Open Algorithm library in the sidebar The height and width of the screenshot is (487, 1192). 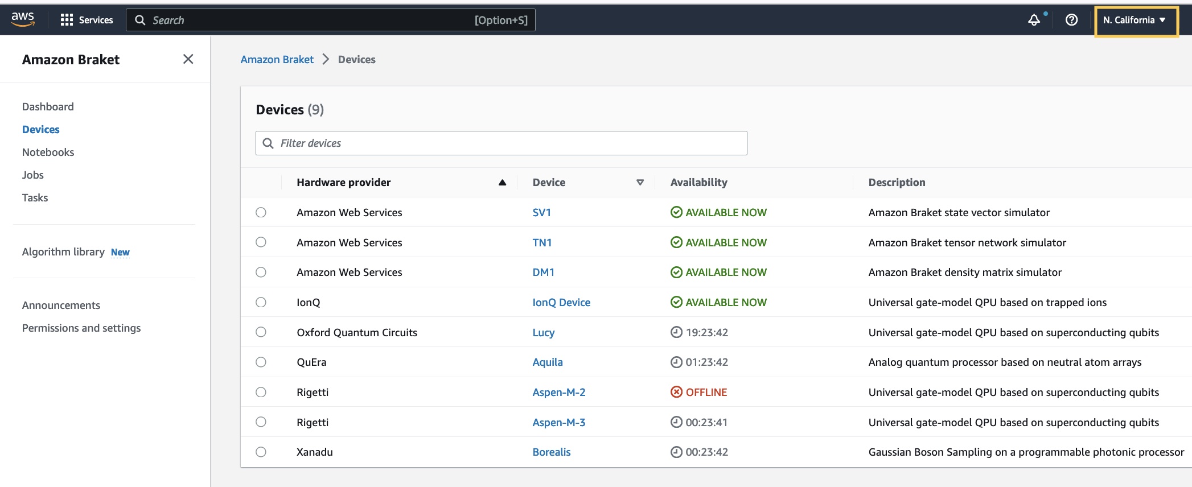click(x=63, y=251)
